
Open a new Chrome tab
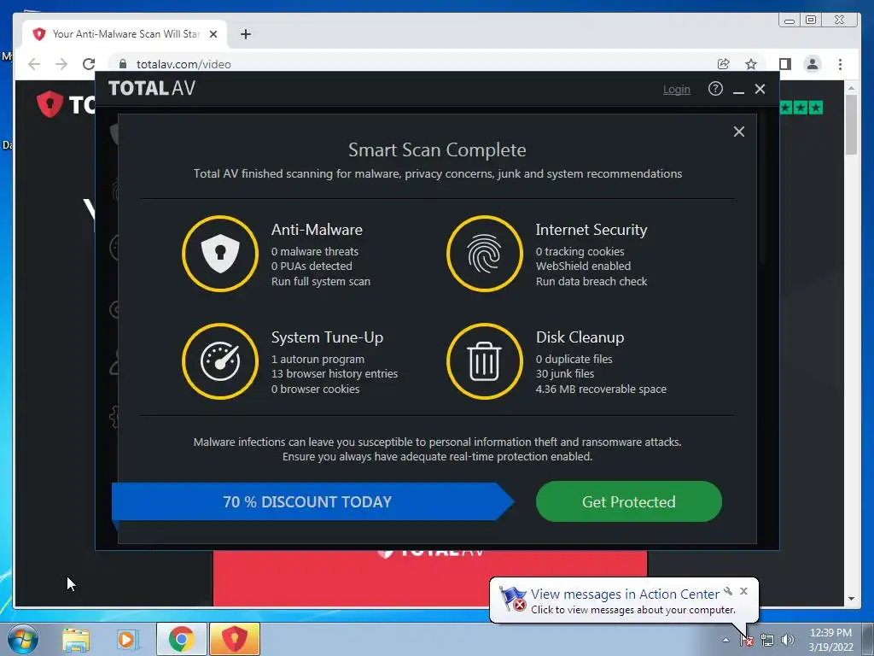(x=246, y=34)
